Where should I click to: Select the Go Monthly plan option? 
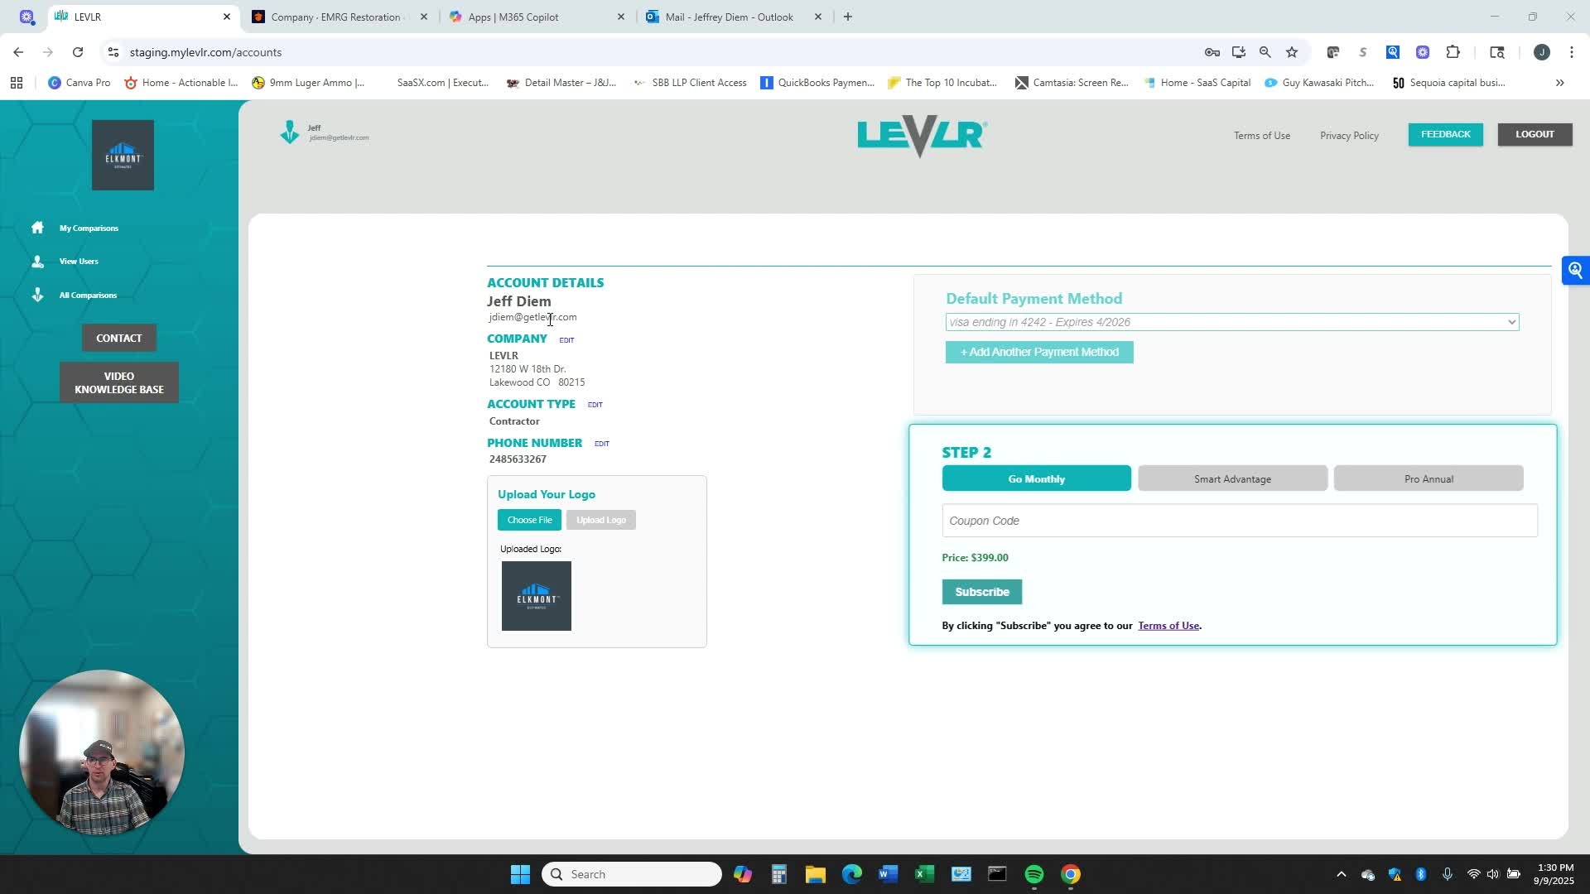(x=1036, y=478)
